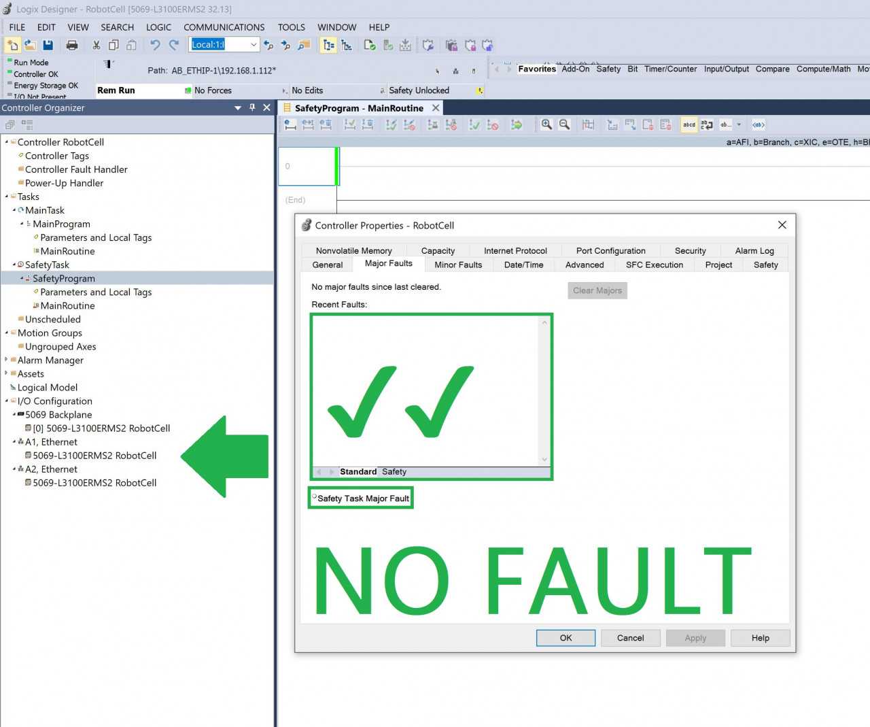This screenshot has width=870, height=727.
Task: Switch to the Minor Faults tab
Action: coord(458,265)
